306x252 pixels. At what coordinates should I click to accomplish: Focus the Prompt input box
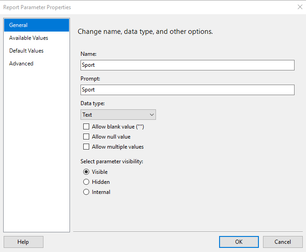[x=187, y=90]
